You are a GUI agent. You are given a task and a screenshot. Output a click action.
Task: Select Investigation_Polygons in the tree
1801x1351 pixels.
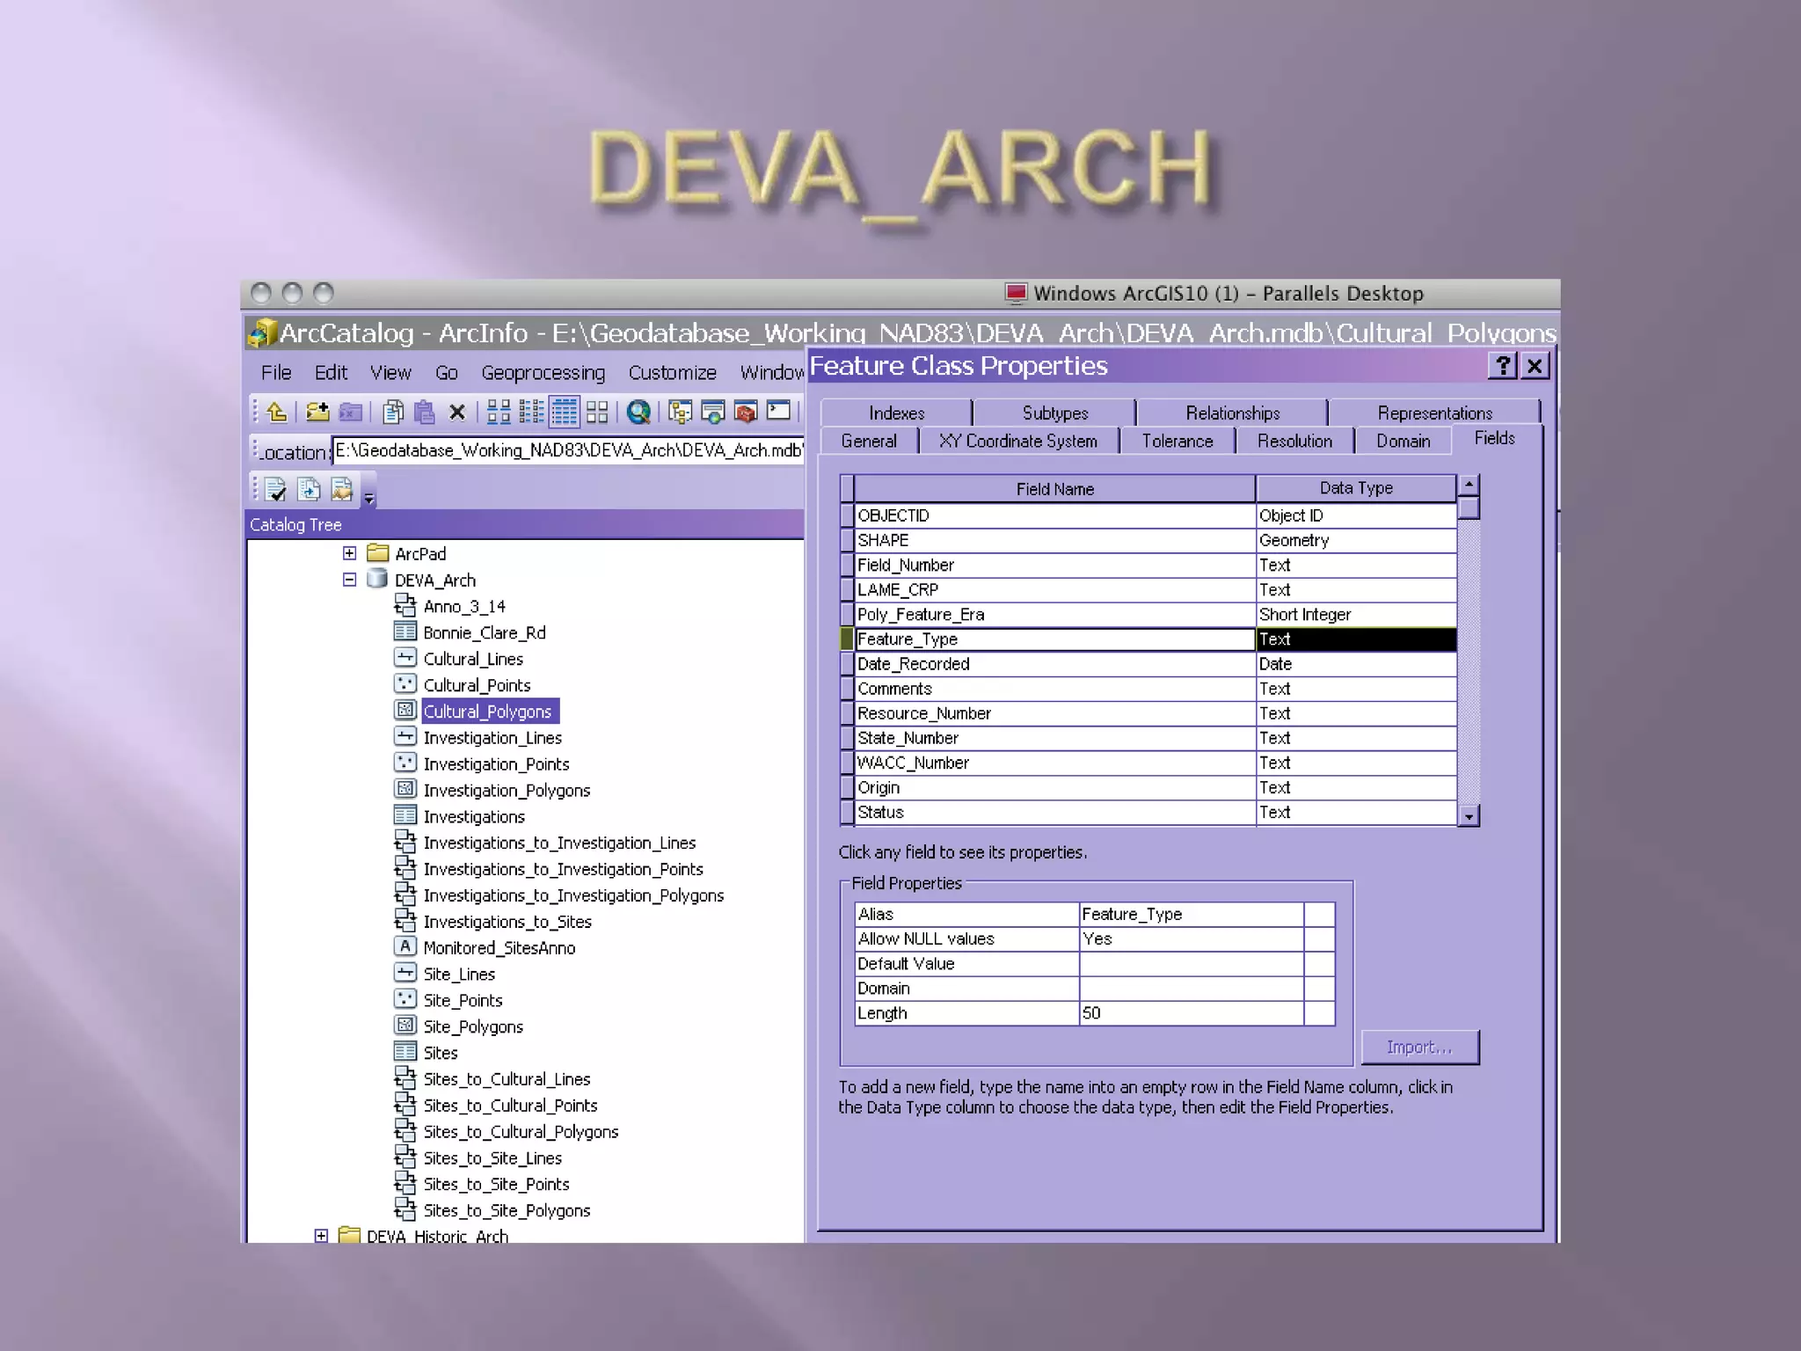point(507,790)
